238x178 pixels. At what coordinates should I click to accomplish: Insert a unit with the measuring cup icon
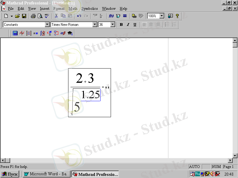(x=118, y=16)
